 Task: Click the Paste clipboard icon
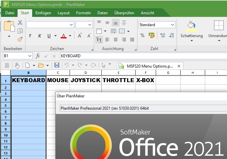pyautogui.click(x=9, y=26)
